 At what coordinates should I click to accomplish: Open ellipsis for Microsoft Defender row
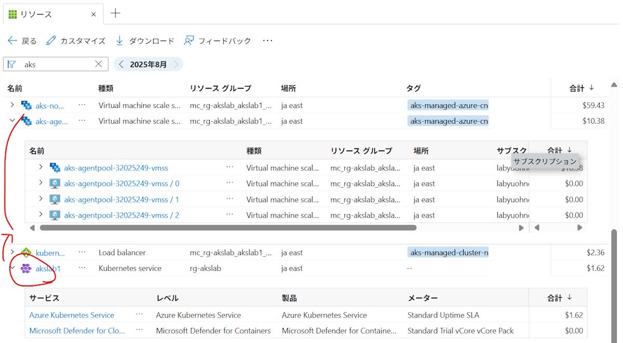pyautogui.click(x=139, y=330)
